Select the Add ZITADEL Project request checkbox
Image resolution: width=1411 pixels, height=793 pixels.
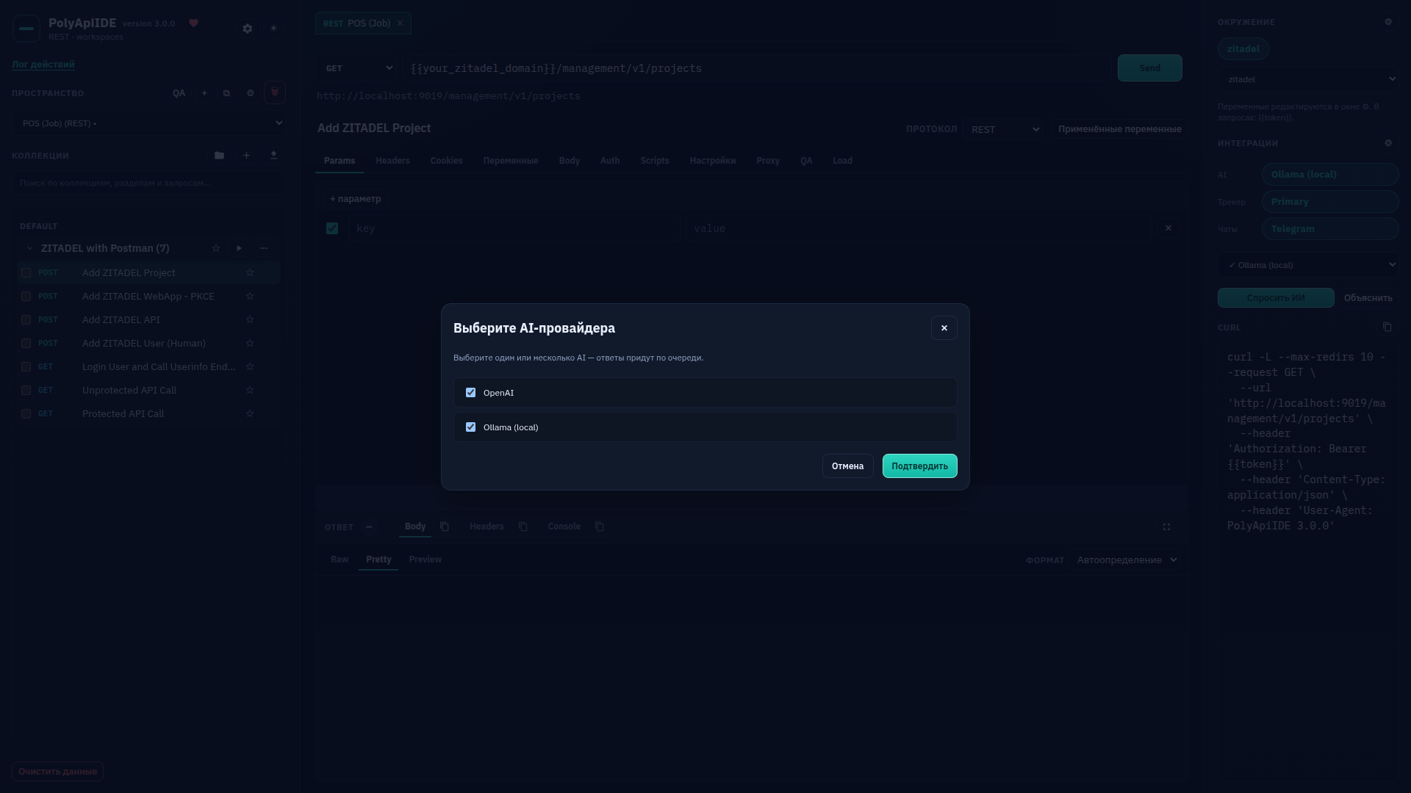26,272
